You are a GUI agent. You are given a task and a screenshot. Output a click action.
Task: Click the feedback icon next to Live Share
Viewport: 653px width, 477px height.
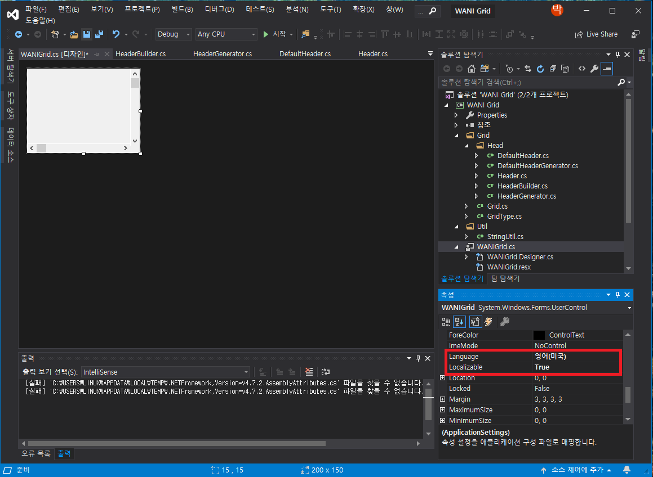pos(635,34)
